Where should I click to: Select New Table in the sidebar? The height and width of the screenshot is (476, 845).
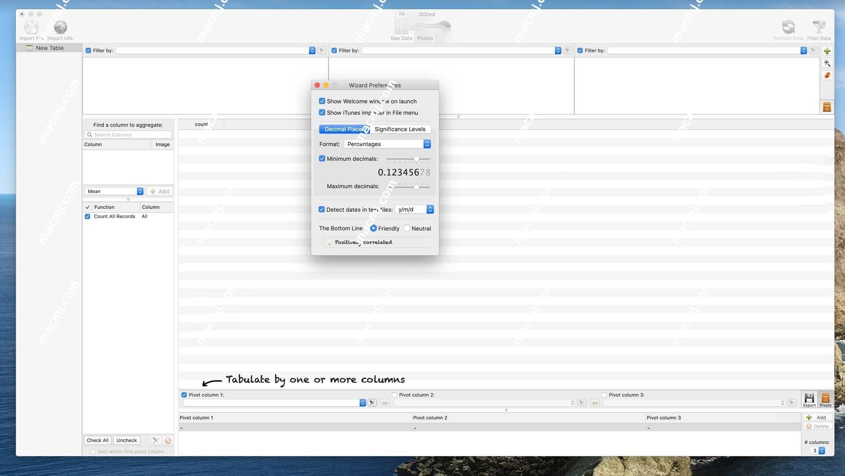[49, 48]
